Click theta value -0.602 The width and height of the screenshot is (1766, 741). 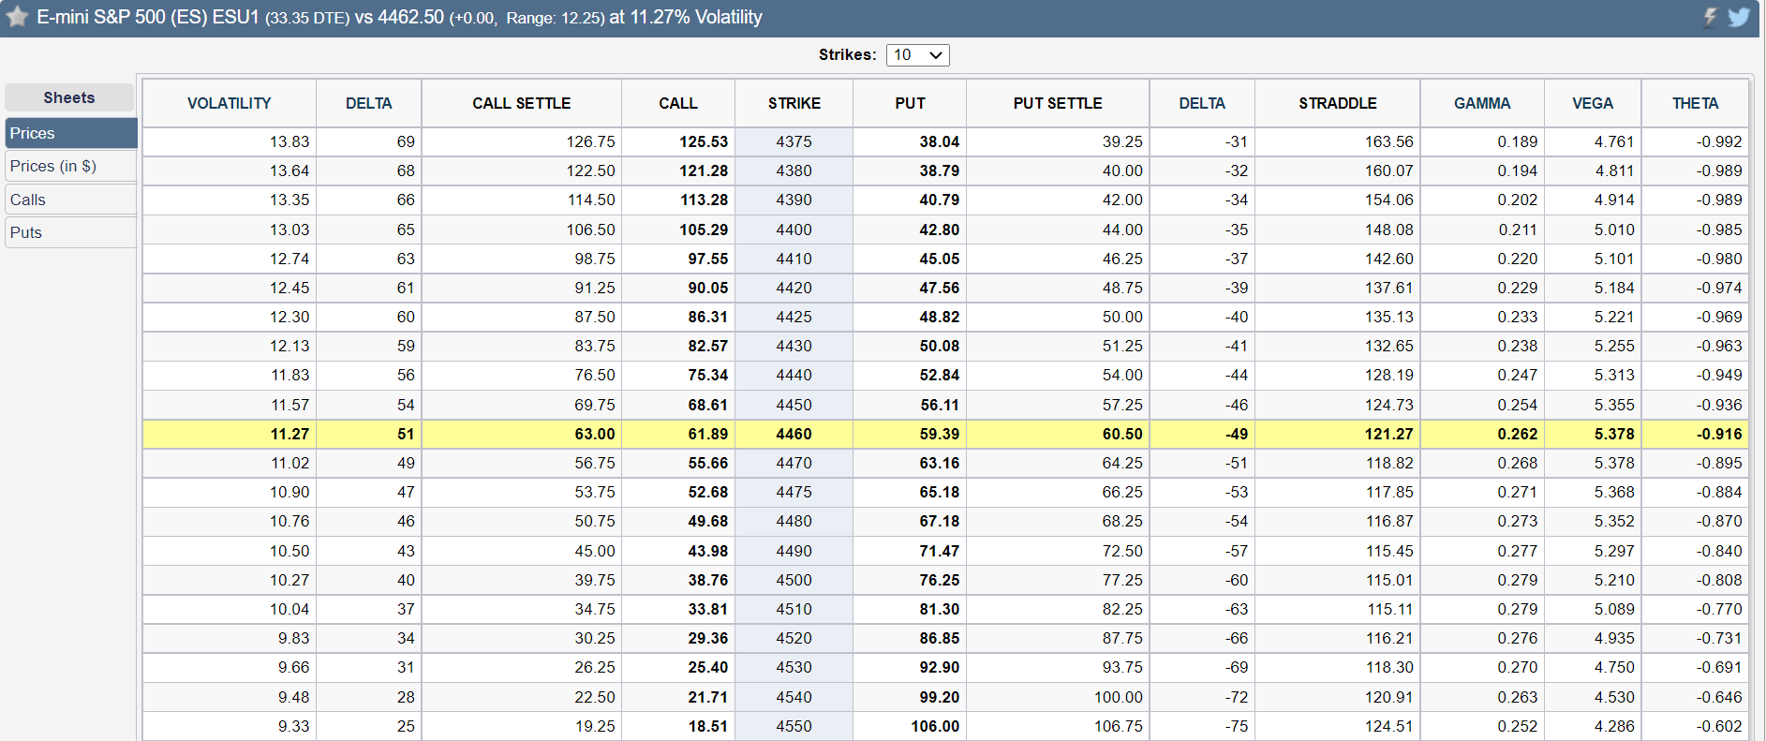(1719, 726)
